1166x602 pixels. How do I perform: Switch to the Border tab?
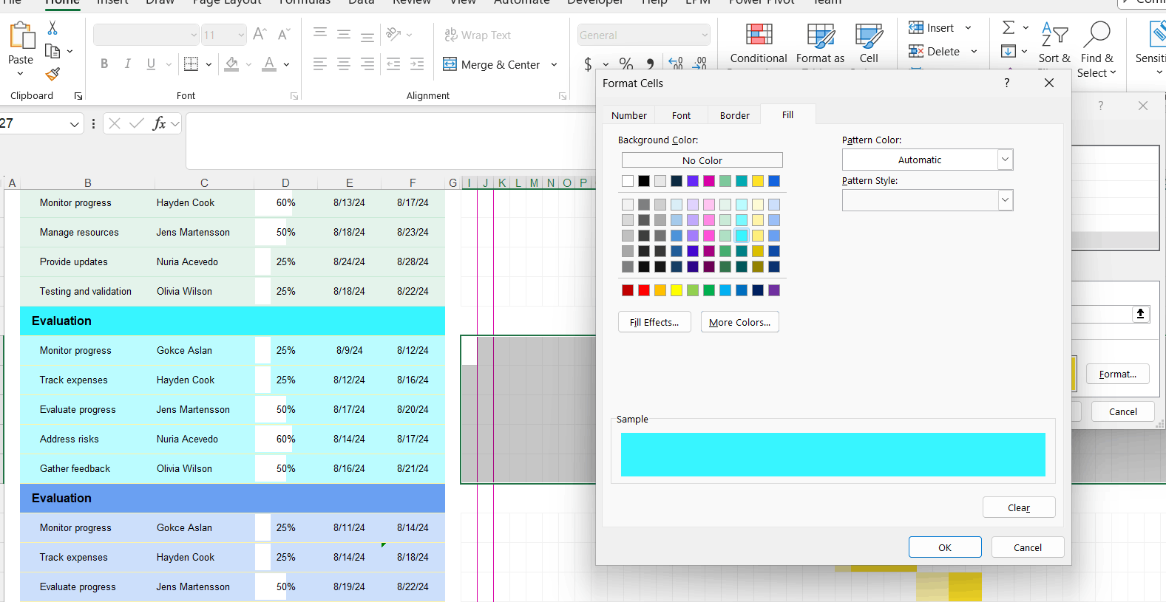coord(735,115)
